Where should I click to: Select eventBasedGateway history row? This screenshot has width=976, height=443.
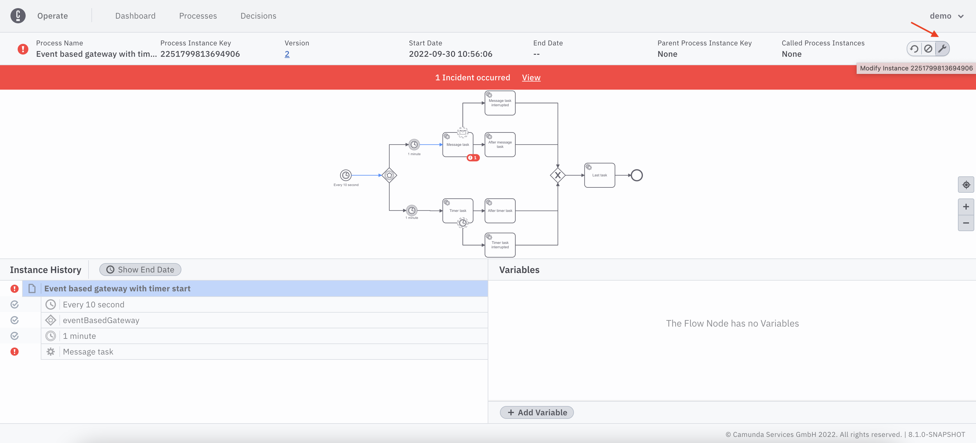(x=101, y=320)
